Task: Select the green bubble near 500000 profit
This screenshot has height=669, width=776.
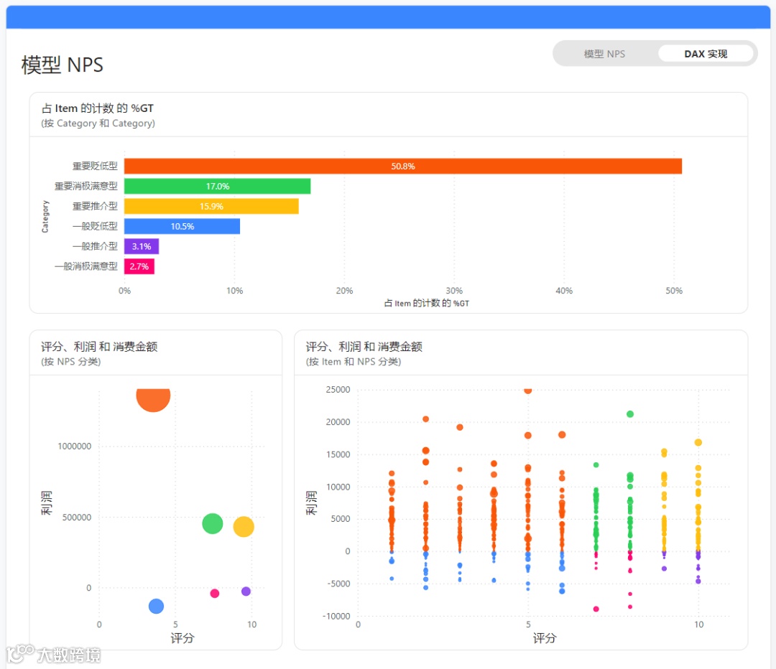Action: [x=213, y=523]
